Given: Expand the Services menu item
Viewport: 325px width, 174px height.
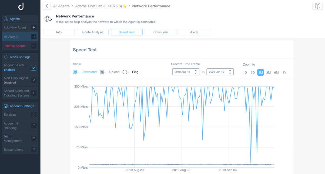Looking at the screenshot, I should [x=33, y=115].
